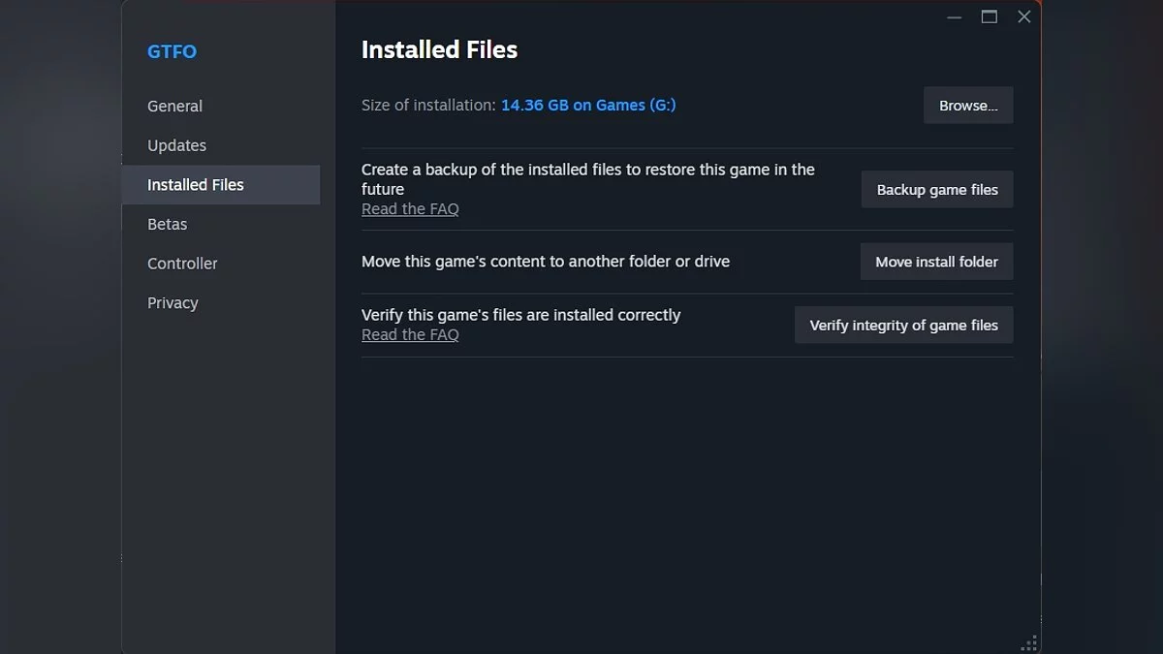Open Read the FAQ link under backup description
1163x654 pixels.
coord(410,209)
